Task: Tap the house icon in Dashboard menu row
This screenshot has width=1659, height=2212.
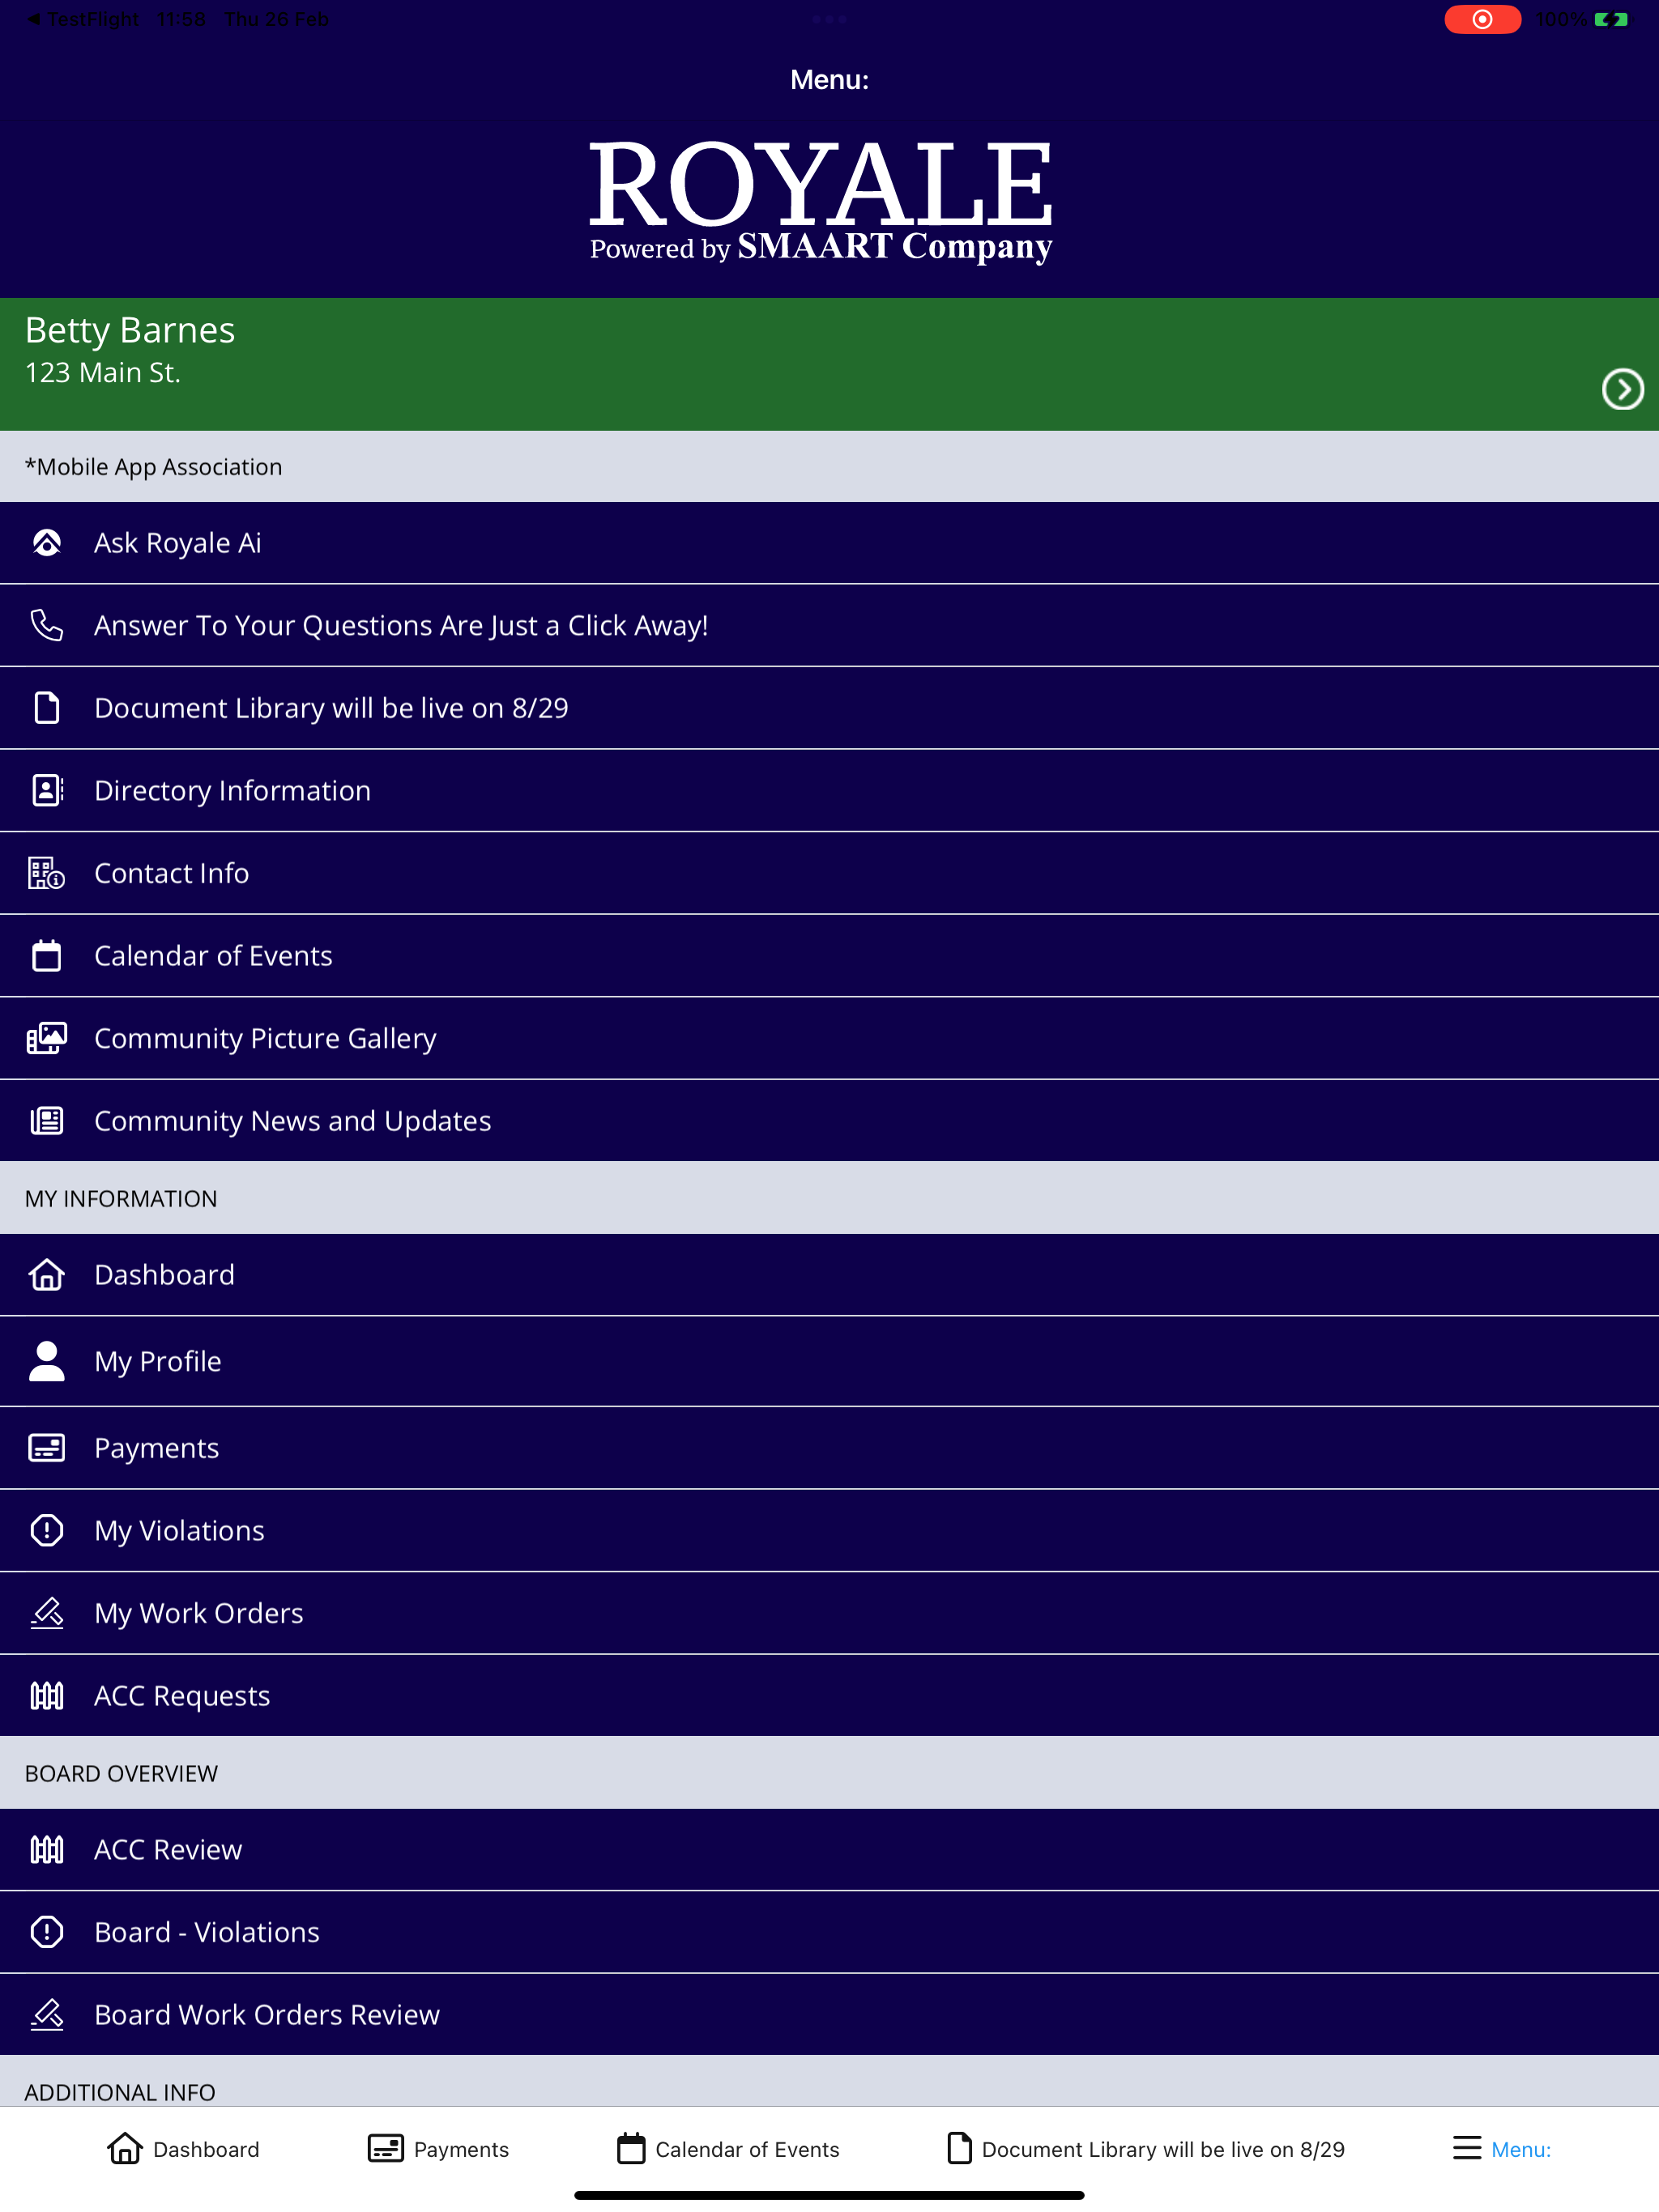Action: coord(47,1275)
